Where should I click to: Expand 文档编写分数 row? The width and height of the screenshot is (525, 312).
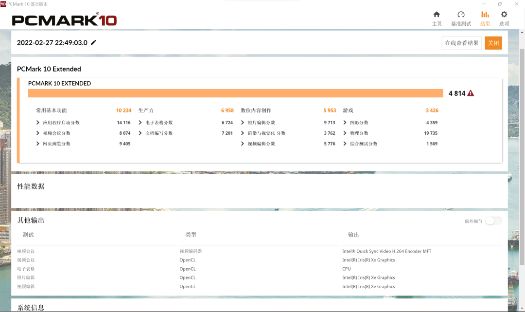pyautogui.click(x=140, y=133)
